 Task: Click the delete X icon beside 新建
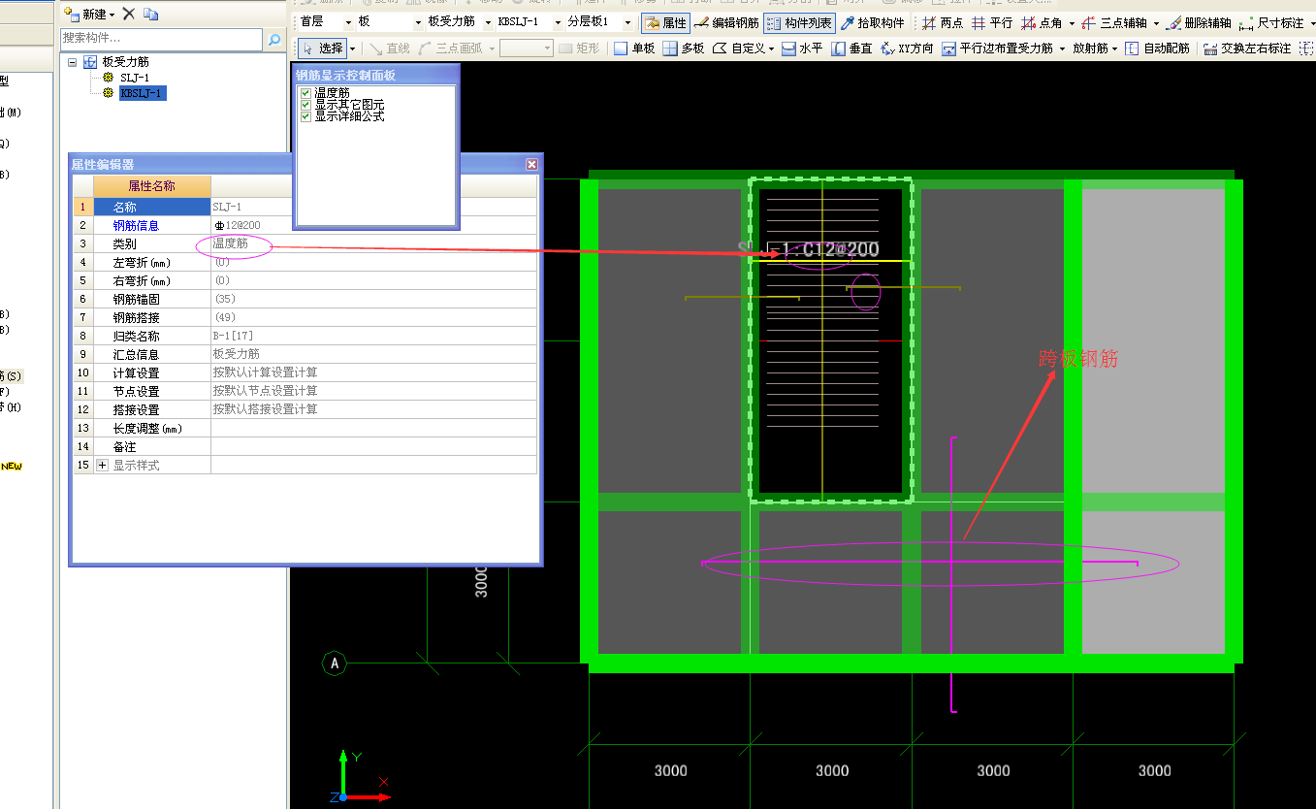(x=128, y=14)
